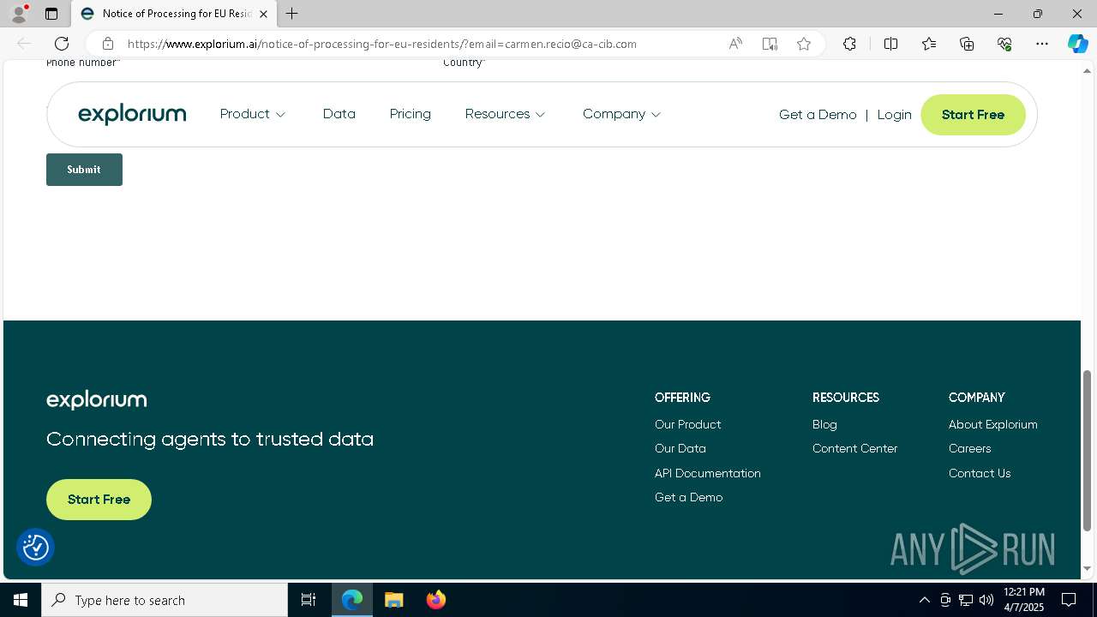1097x617 pixels.
Task: Click the taskbar search box
Action: pyautogui.click(x=165, y=600)
